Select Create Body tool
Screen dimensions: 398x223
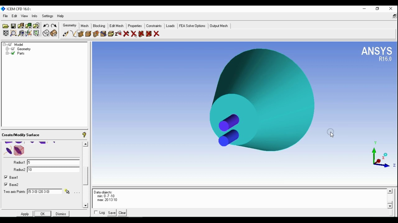[x=88, y=34]
